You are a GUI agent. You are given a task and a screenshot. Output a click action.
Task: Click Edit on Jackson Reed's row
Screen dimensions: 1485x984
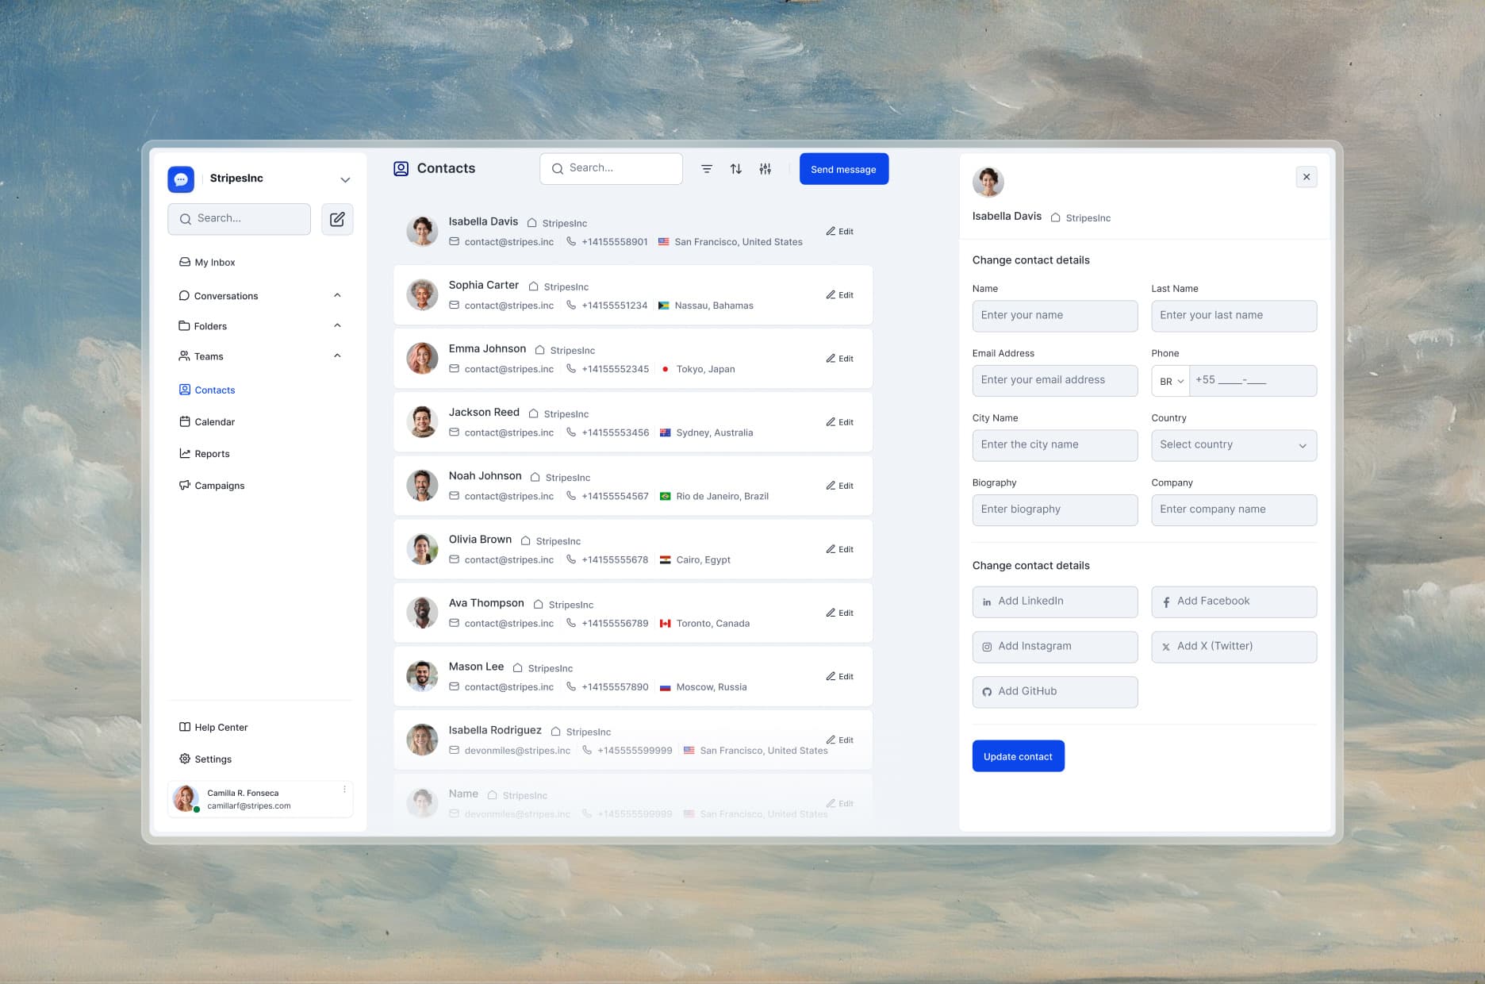(x=839, y=422)
